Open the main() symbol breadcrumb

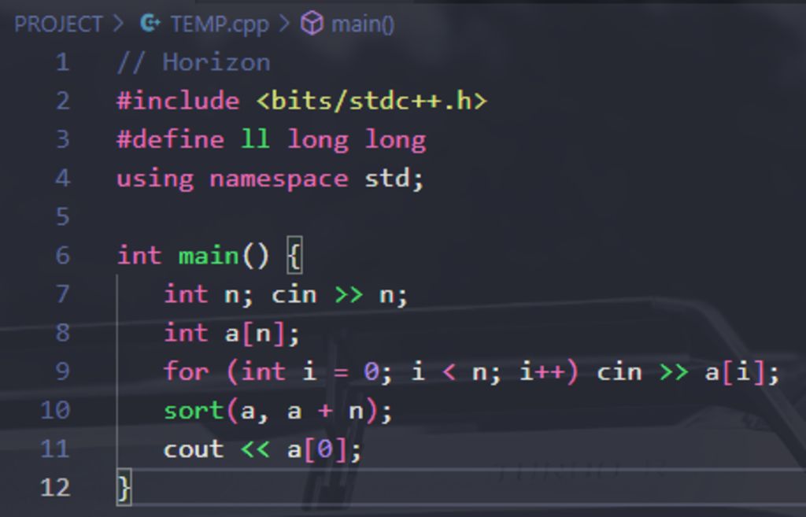pos(363,24)
